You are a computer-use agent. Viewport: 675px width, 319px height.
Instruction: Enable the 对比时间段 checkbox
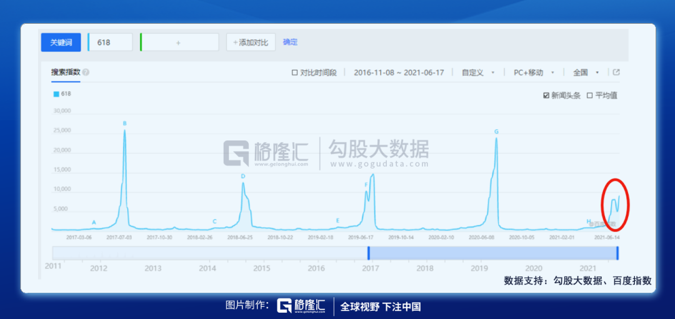294,72
